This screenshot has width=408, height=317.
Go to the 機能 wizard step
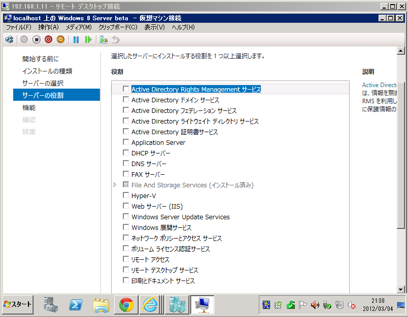(x=29, y=107)
